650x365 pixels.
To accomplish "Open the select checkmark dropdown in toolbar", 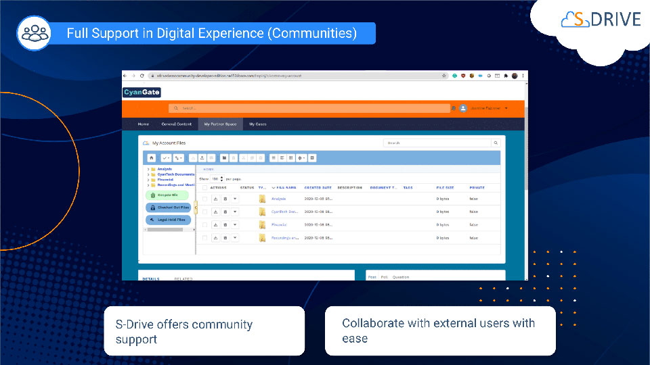I will pyautogui.click(x=166, y=157).
